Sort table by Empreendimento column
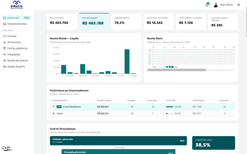 pos(60,100)
